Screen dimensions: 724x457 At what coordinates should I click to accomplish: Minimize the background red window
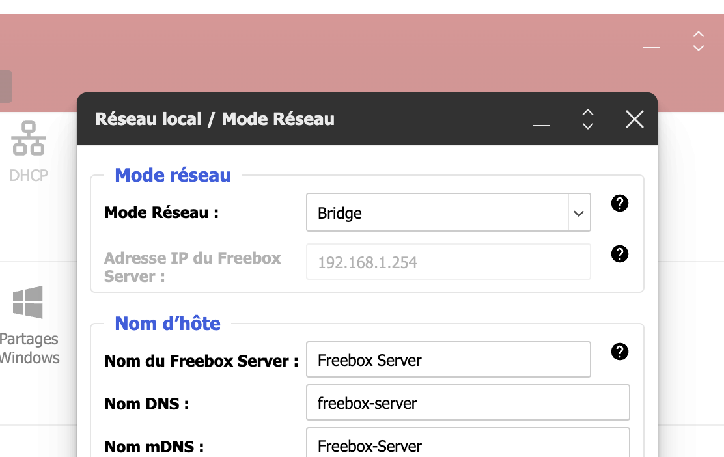[x=652, y=47]
